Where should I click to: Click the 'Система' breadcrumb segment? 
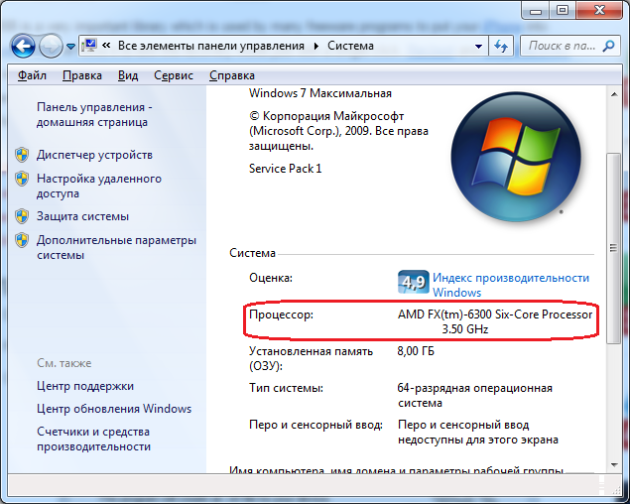350,46
